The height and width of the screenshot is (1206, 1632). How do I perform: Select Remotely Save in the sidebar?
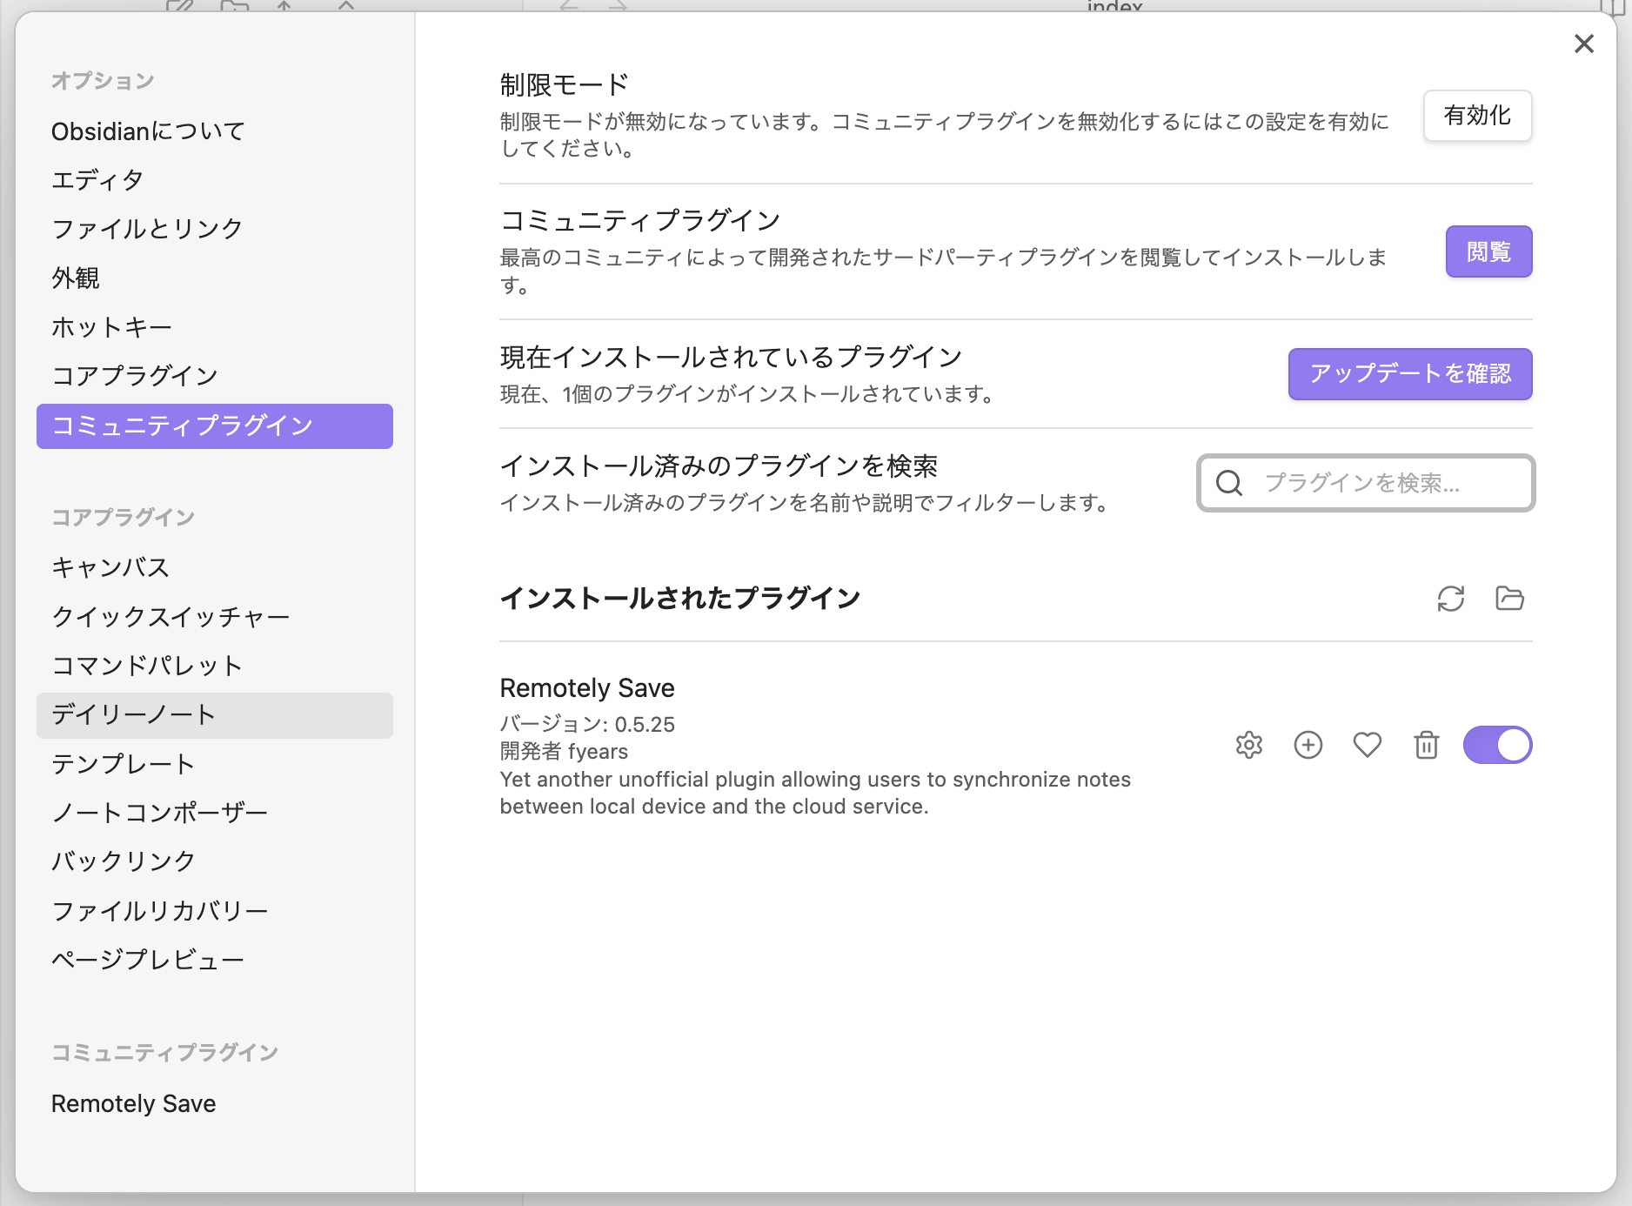[133, 1103]
